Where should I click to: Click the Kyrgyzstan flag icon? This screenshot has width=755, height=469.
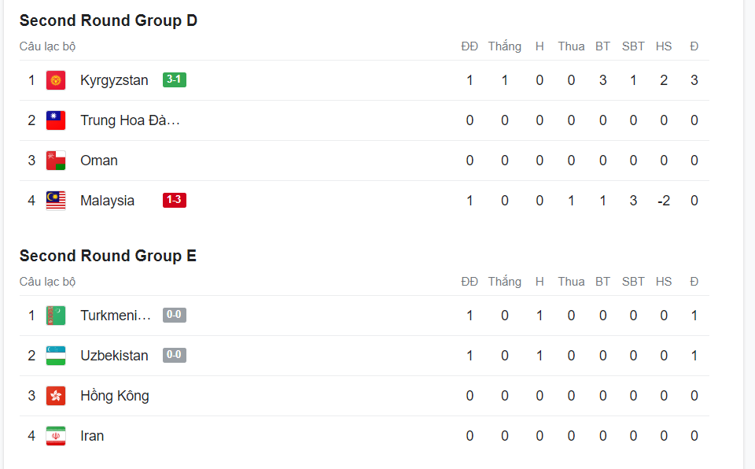pyautogui.click(x=56, y=80)
